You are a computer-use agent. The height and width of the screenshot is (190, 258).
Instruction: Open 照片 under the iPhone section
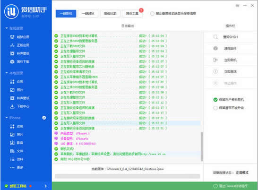[x=17, y=135]
